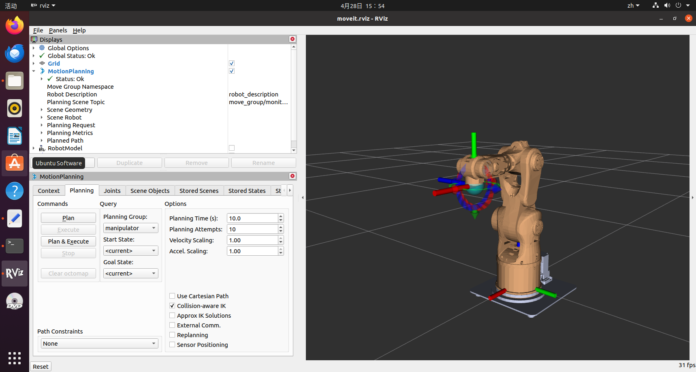Switch to the Joints tab
Screen dimensions: 696x372
click(112, 191)
